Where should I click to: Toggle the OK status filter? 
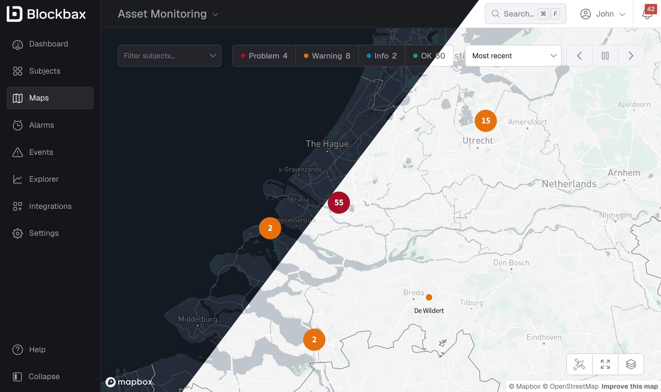tap(429, 56)
